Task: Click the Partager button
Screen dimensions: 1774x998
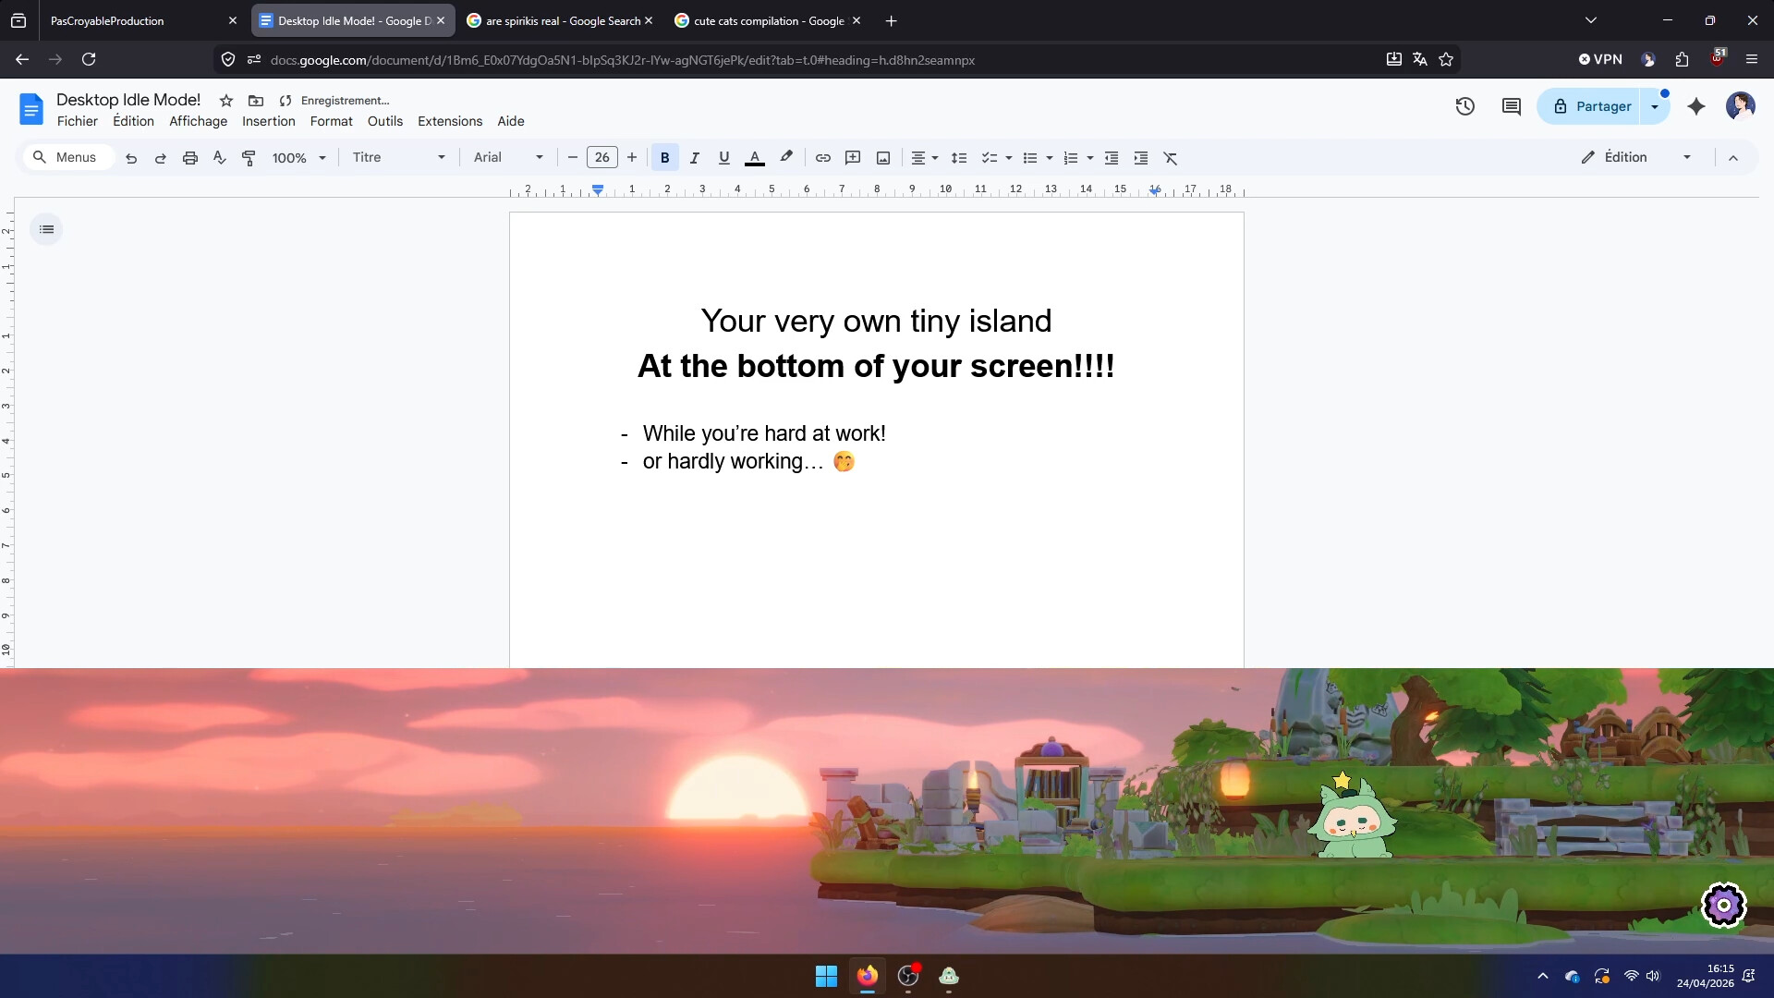Action: pos(1599,106)
